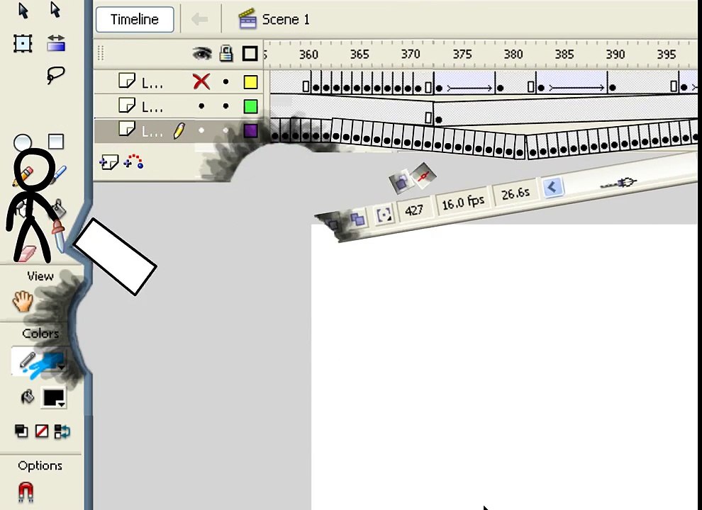This screenshot has height=510, width=702.
Task: Click the 16.0 fps frame rate
Action: [x=463, y=203]
